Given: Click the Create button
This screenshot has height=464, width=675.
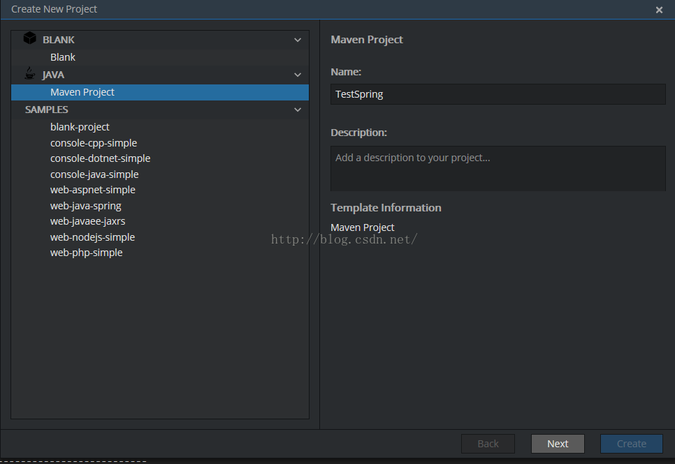Looking at the screenshot, I should tap(632, 443).
